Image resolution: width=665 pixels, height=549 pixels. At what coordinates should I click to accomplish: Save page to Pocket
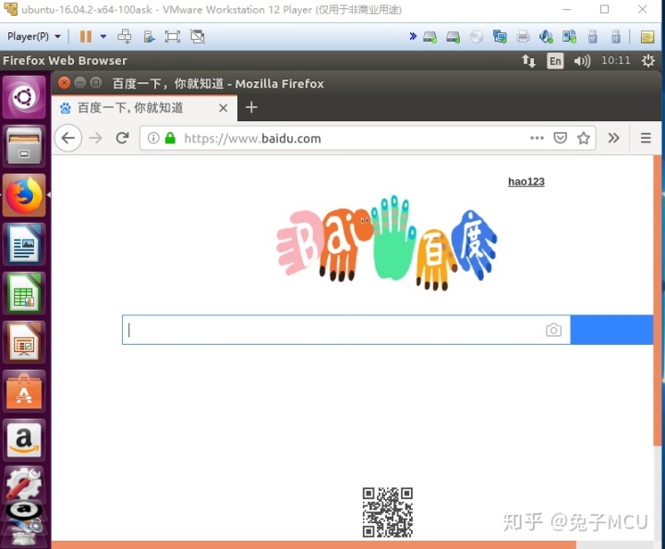[561, 138]
